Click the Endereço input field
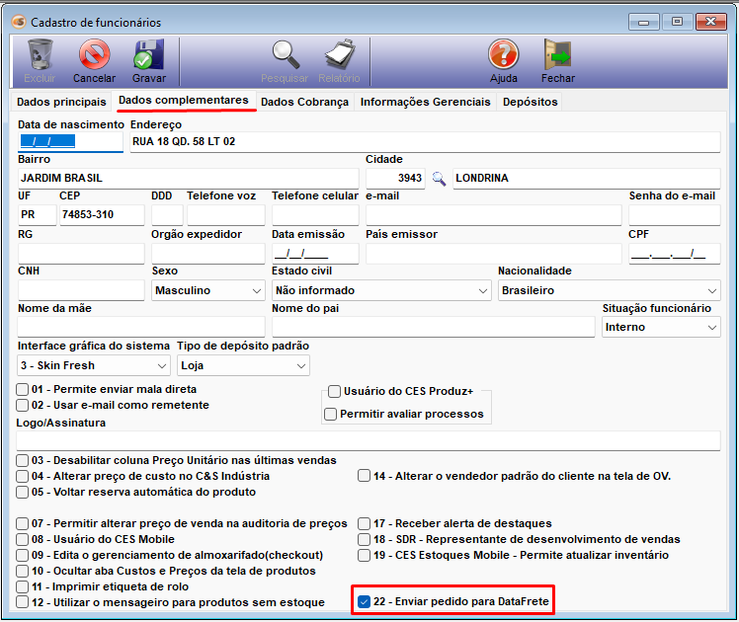Screen dimensions: 739x622 click(x=425, y=141)
